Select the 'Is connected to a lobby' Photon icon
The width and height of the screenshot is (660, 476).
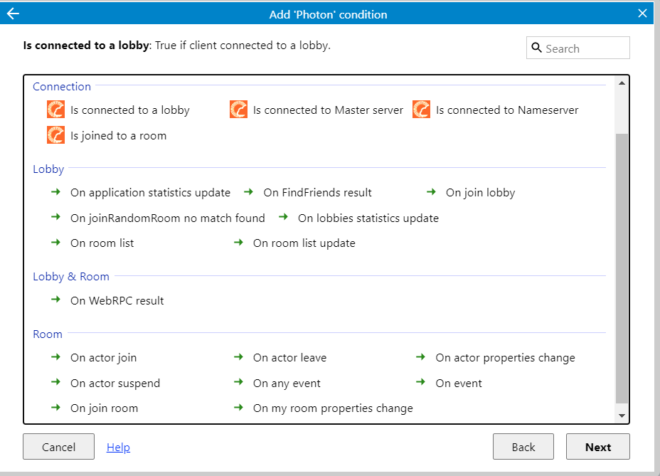[55, 110]
